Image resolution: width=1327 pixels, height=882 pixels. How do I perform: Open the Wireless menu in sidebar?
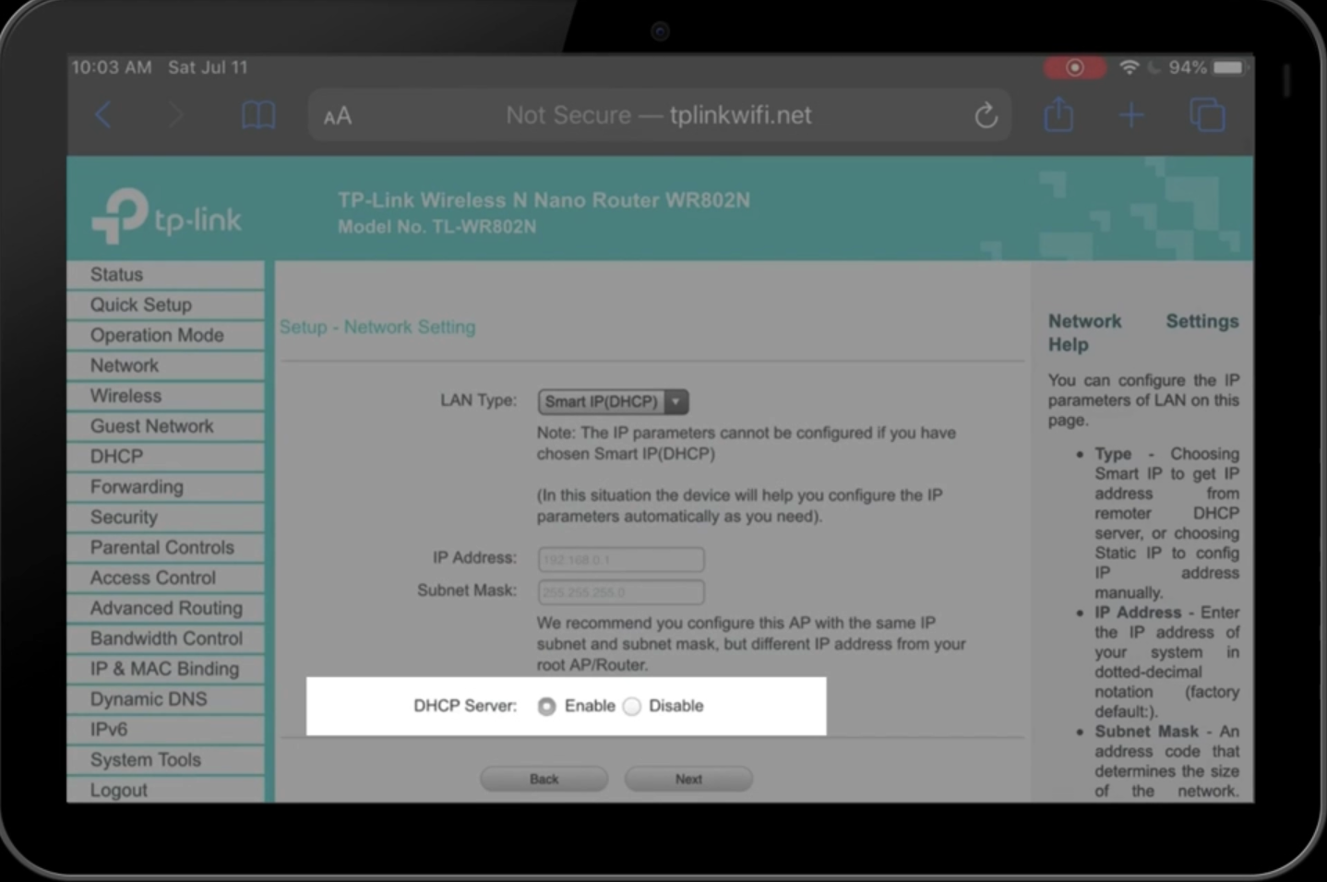126,396
